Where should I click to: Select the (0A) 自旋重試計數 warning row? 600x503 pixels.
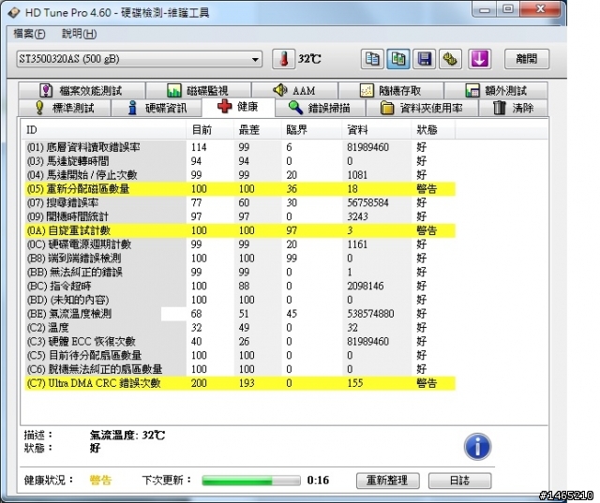tap(240, 230)
